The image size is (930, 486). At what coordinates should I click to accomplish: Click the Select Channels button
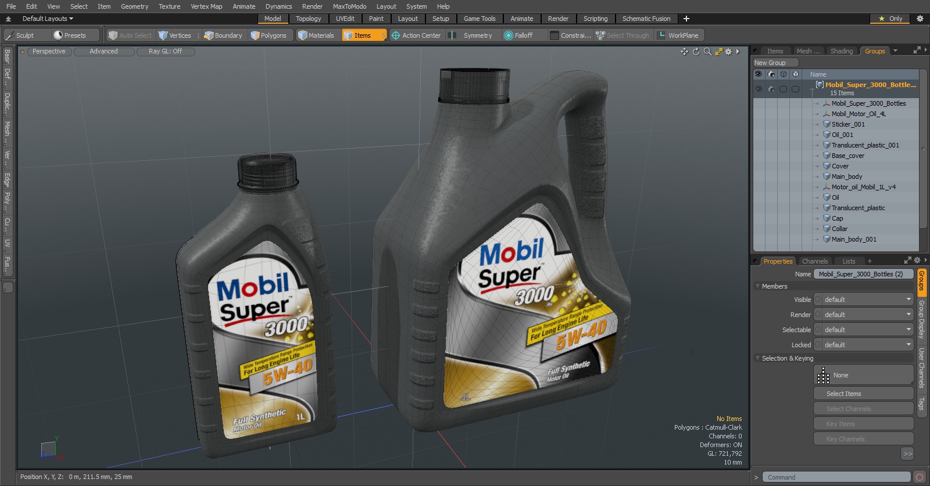point(863,409)
